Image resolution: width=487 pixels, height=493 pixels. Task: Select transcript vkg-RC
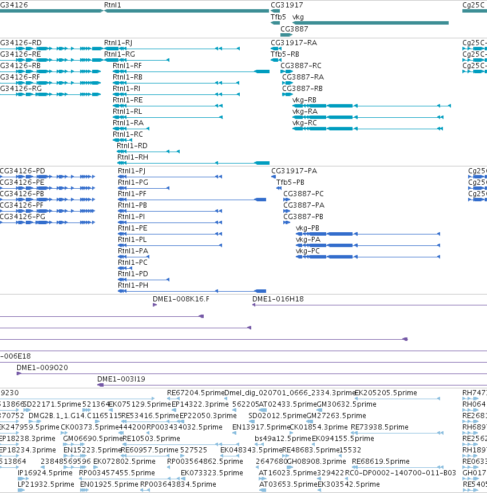point(367,129)
